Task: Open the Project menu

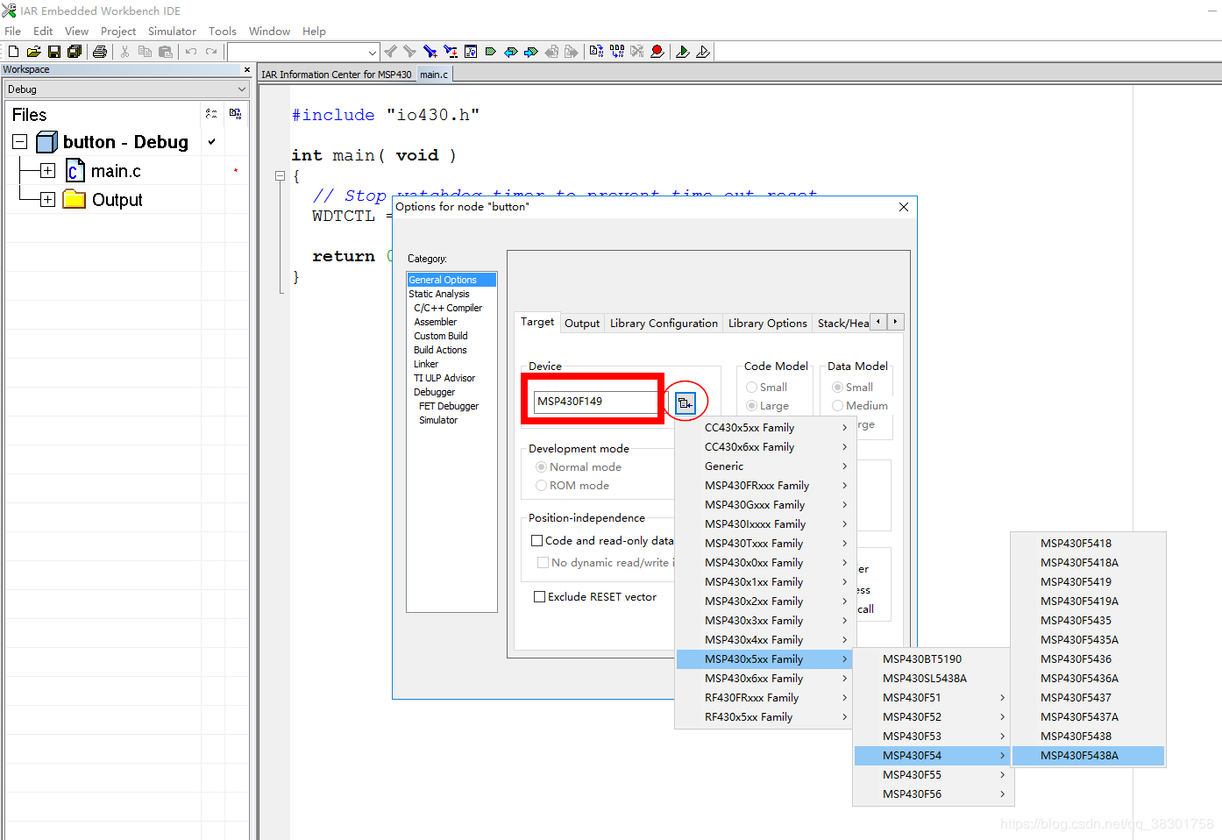Action: 118,32
